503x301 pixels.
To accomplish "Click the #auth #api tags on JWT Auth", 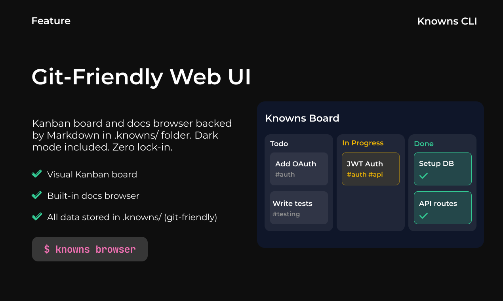I will click(x=365, y=174).
